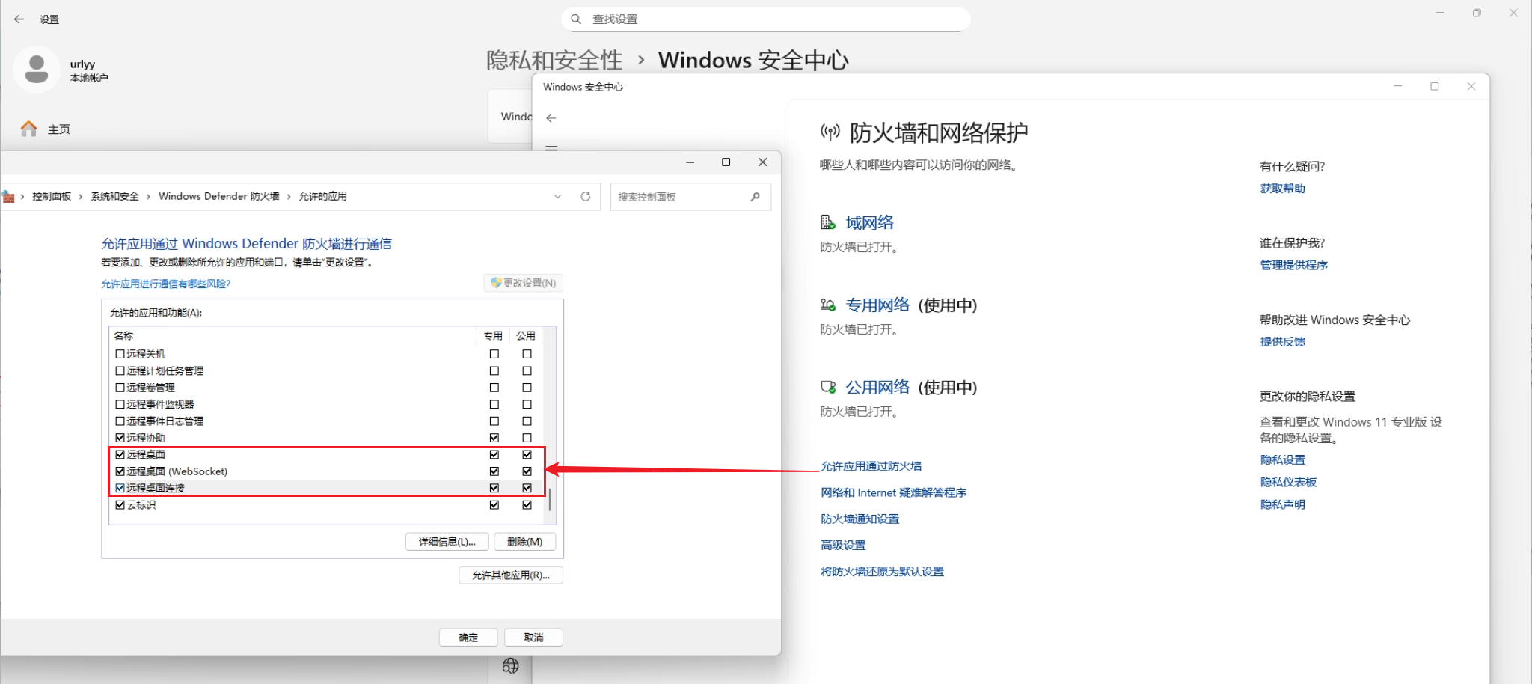Open the 隐私设置 link
Screen dimensions: 1532x684
(x=1283, y=459)
